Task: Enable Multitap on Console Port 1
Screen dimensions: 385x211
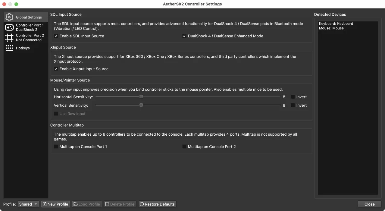Action: coord(56,147)
